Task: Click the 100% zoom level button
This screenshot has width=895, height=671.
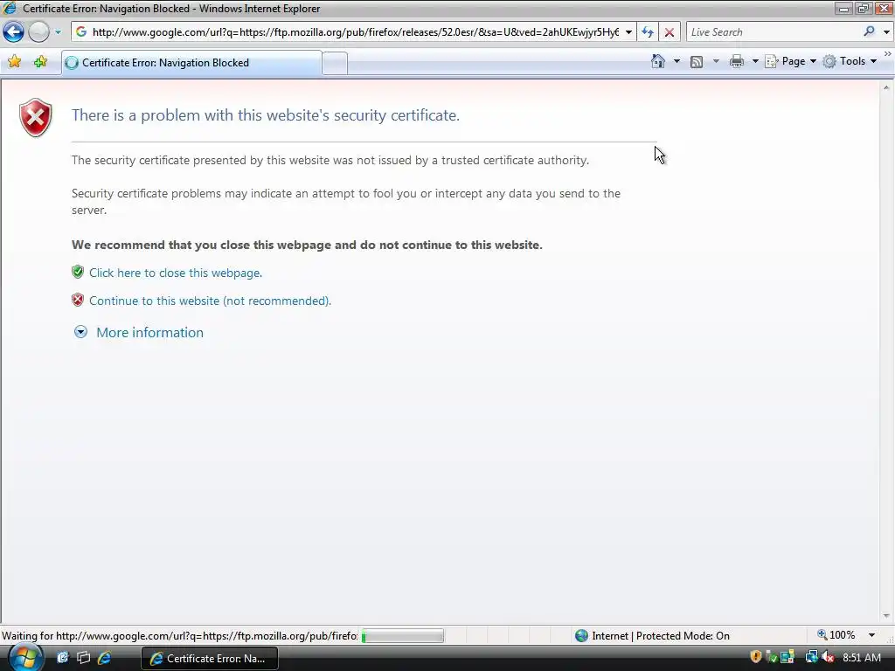Action: 836,635
